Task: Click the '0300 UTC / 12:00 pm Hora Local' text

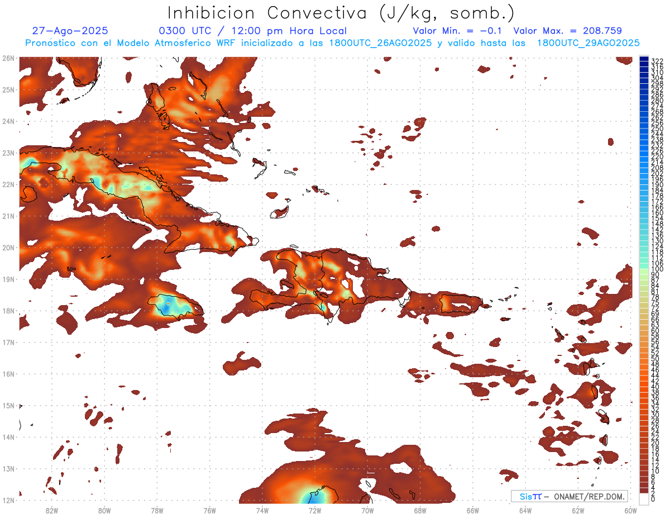Action: point(253,31)
